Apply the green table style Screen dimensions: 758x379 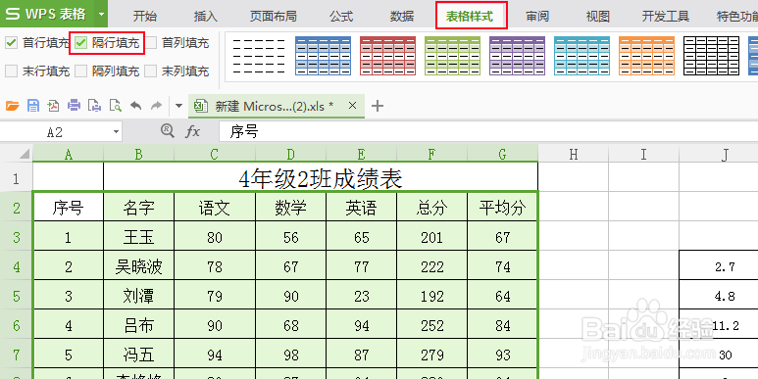click(x=452, y=56)
